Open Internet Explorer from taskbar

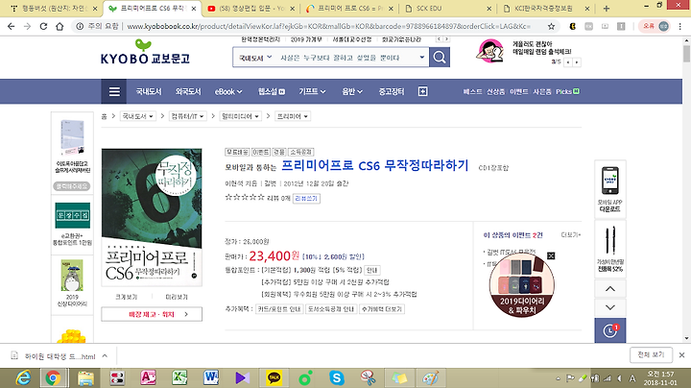[x=23, y=377]
